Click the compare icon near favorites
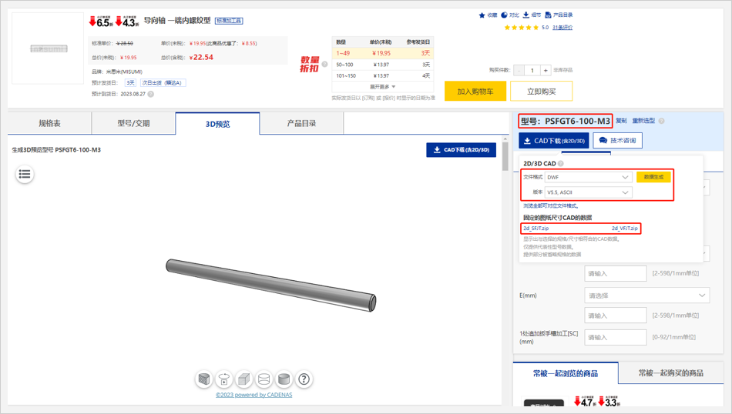 pyautogui.click(x=505, y=15)
